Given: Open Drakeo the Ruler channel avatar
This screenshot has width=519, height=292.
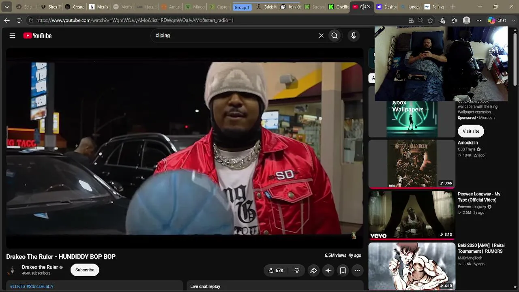Looking at the screenshot, I should tap(12, 270).
